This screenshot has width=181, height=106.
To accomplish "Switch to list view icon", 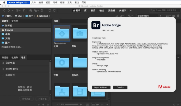I will (x=102, y=104).
